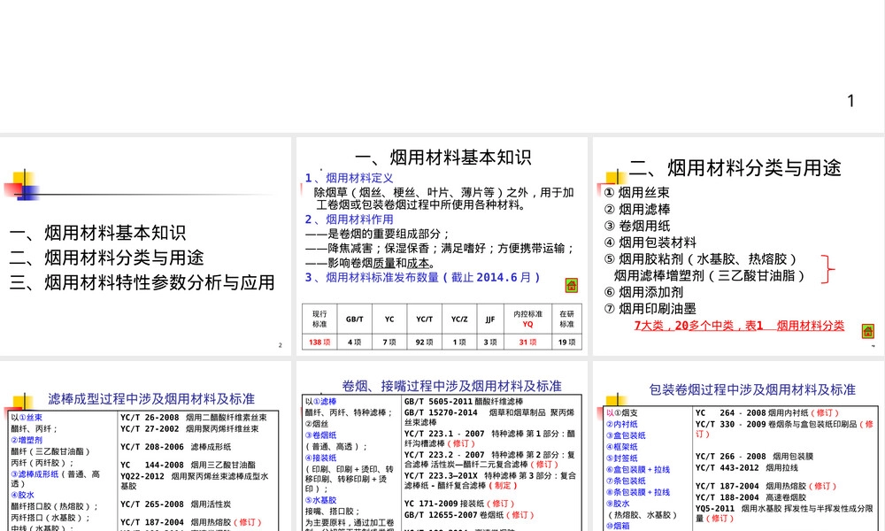Click the blue item ②增塑剂
This screenshot has width=885, height=531.
27,440
